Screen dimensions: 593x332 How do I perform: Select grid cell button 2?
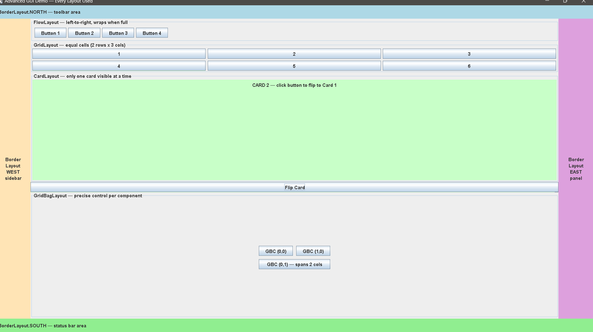tap(294, 54)
